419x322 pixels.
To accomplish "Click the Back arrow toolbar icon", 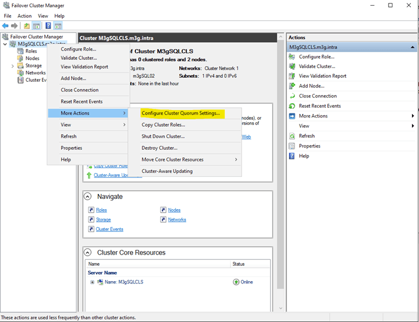I will 5,26.
